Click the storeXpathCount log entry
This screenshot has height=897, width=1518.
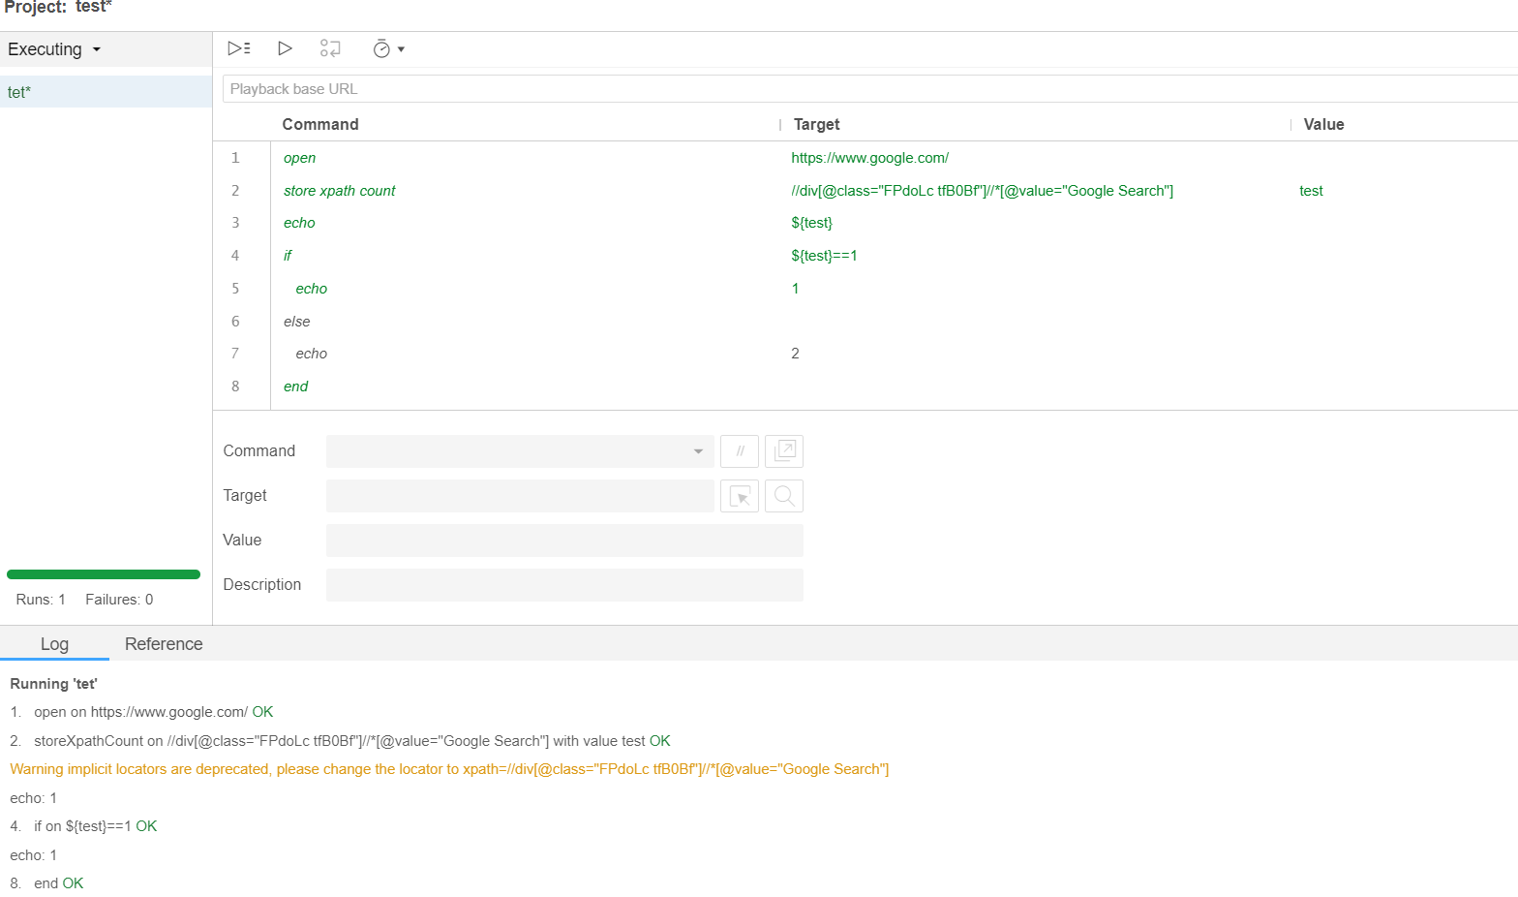pyautogui.click(x=341, y=741)
